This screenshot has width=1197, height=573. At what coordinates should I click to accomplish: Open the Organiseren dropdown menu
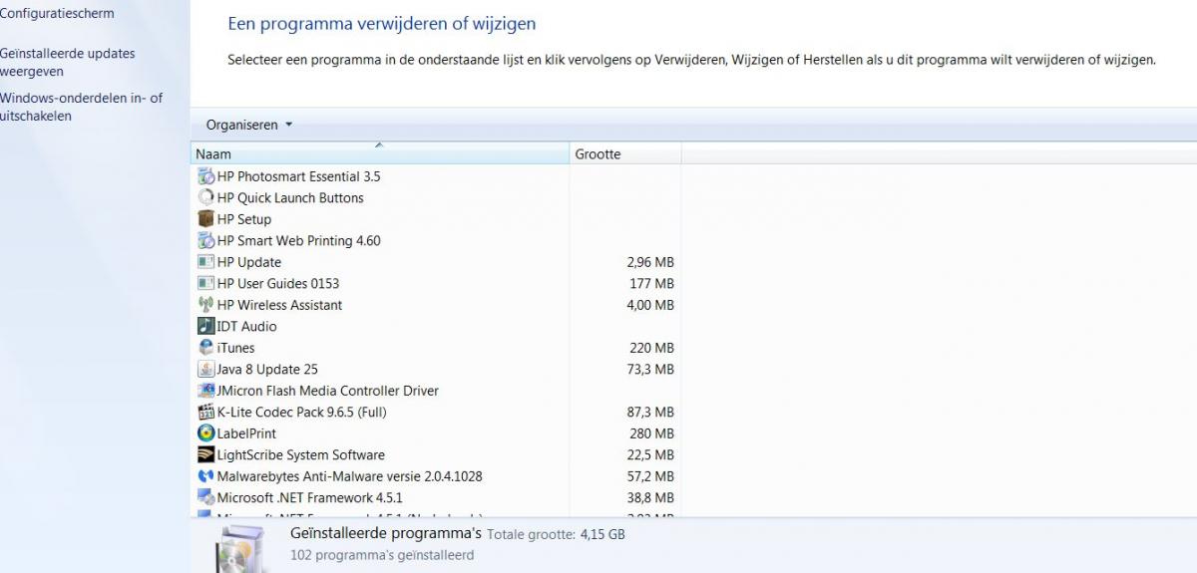click(249, 125)
